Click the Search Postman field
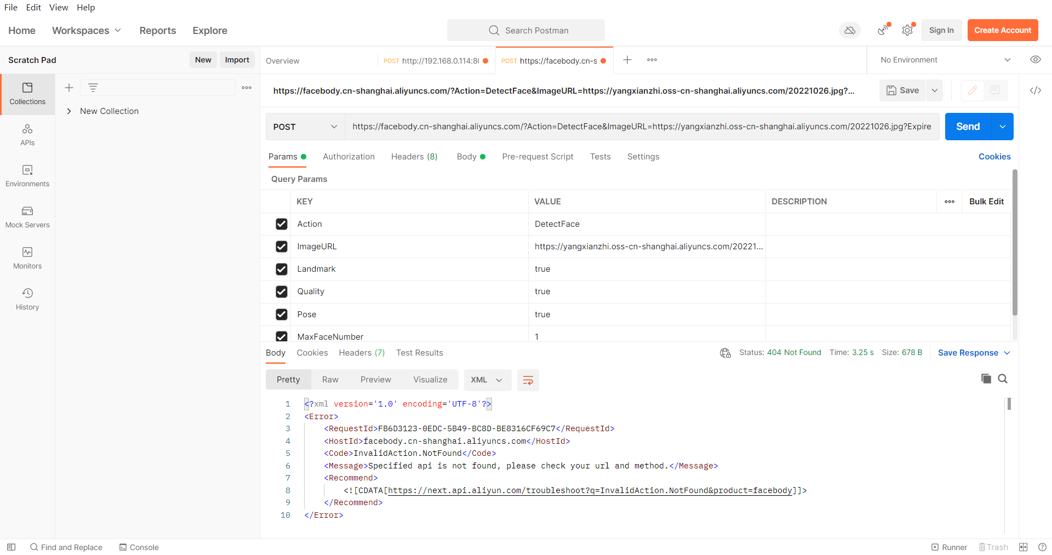Viewport: 1052px width, 555px height. [x=526, y=31]
